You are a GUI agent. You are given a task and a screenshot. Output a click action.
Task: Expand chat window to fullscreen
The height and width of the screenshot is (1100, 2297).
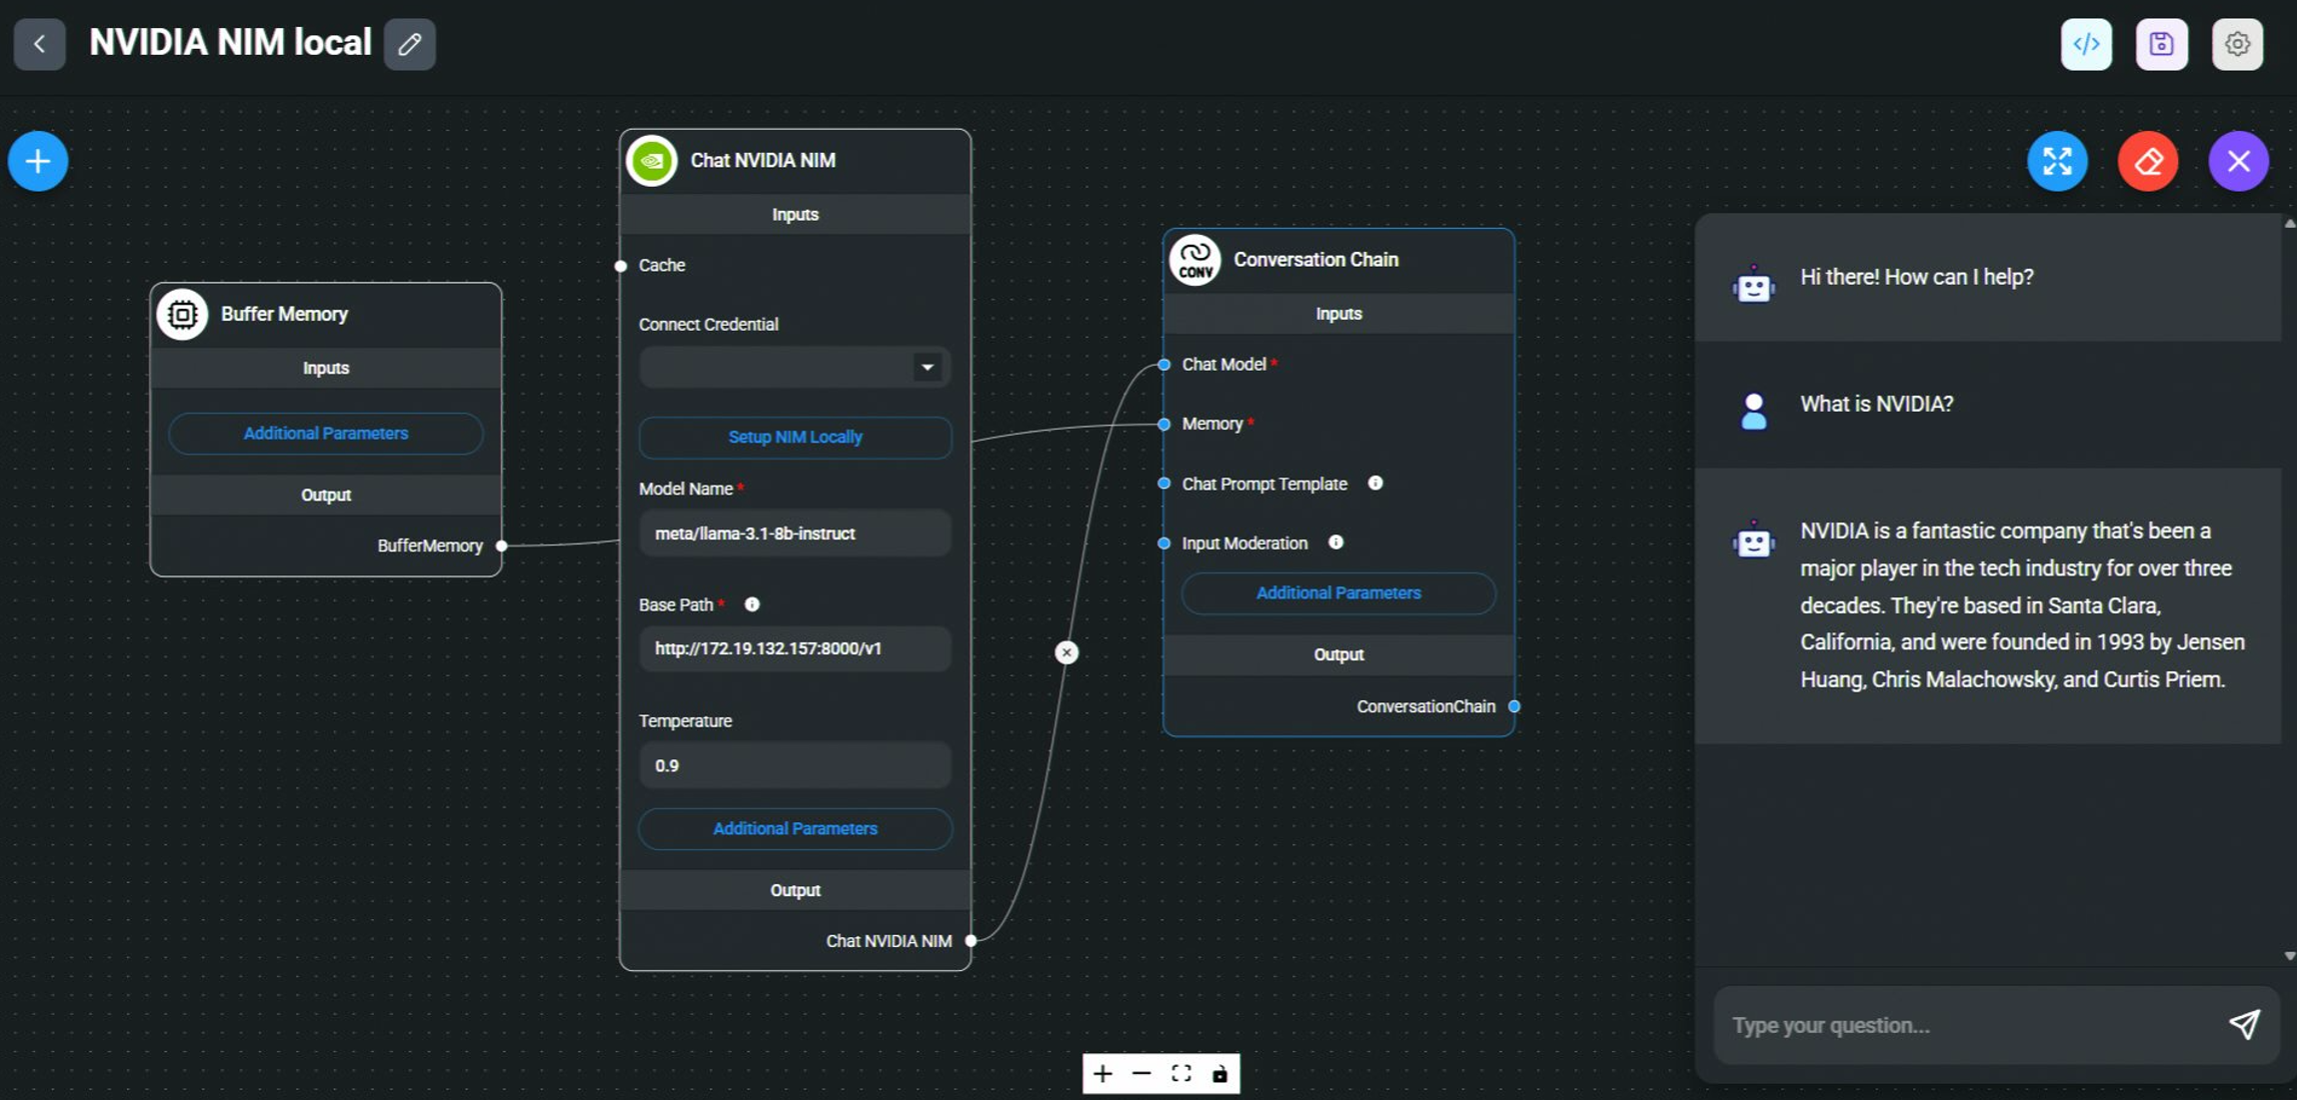pyautogui.click(x=2057, y=161)
